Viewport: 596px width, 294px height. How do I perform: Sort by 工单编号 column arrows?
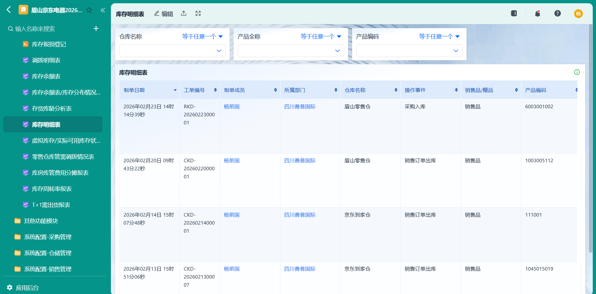click(215, 90)
